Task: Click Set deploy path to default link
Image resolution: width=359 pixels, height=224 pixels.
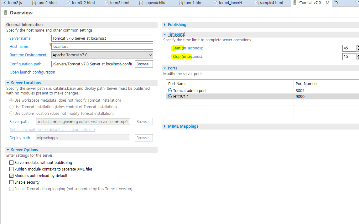Action: [52, 130]
